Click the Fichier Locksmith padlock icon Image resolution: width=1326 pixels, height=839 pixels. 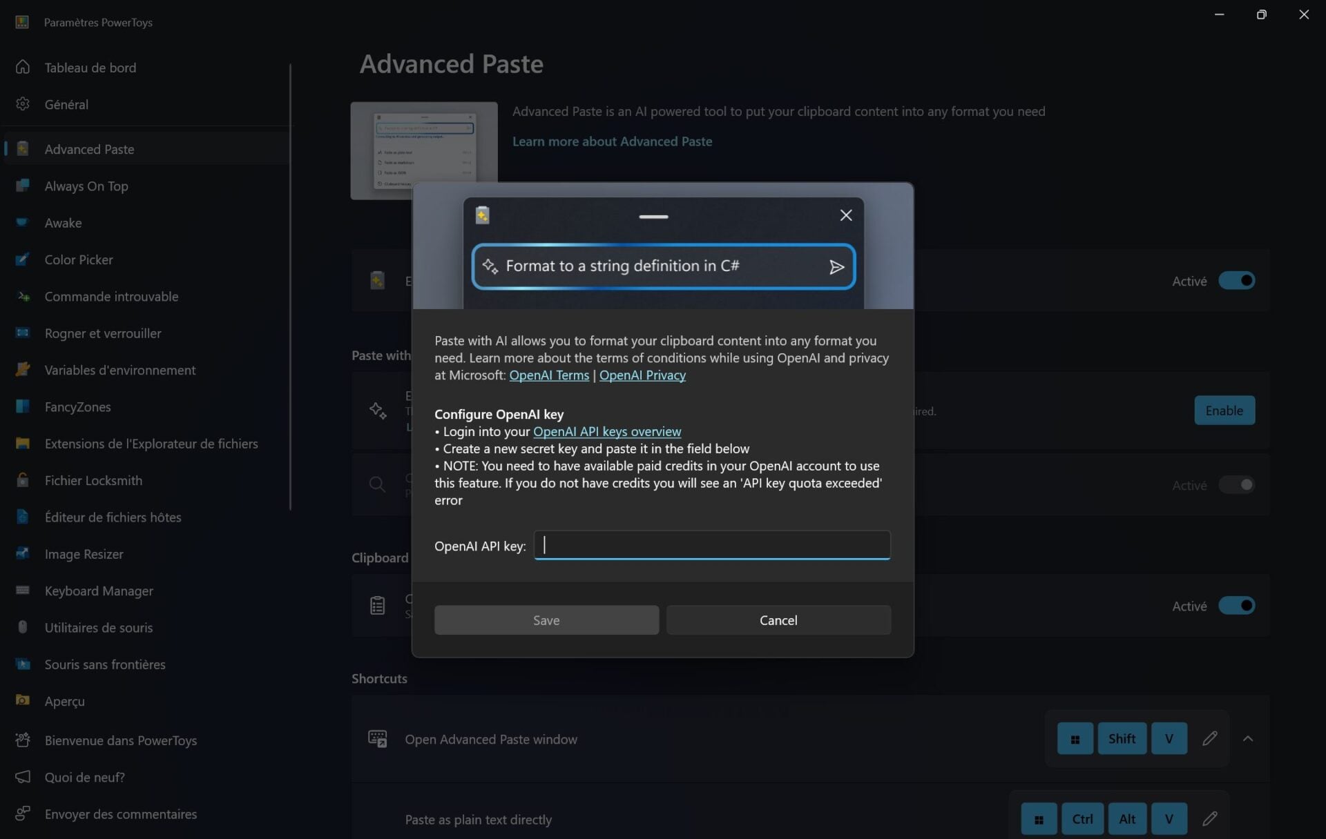coord(23,480)
